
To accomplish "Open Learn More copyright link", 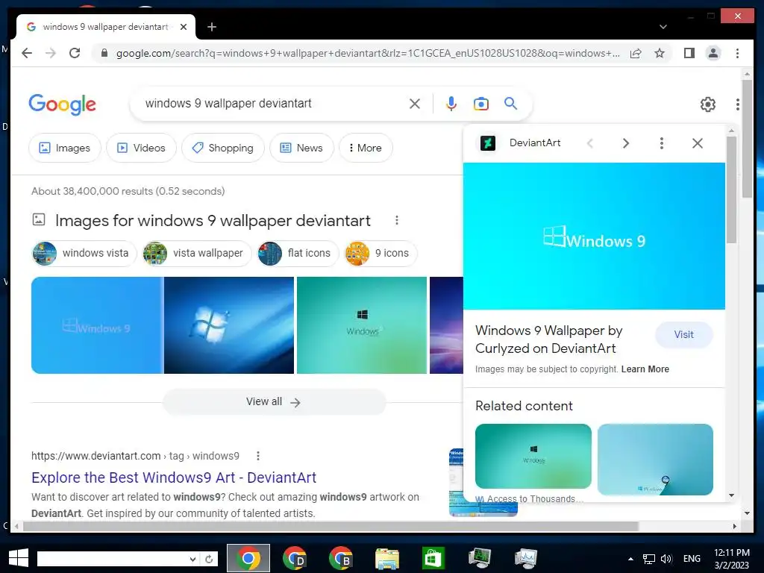I will (645, 369).
